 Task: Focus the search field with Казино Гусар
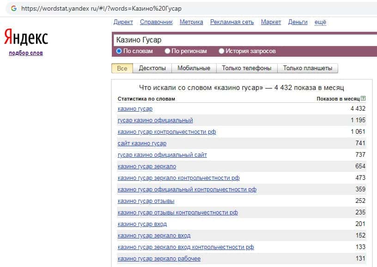[x=245, y=40]
